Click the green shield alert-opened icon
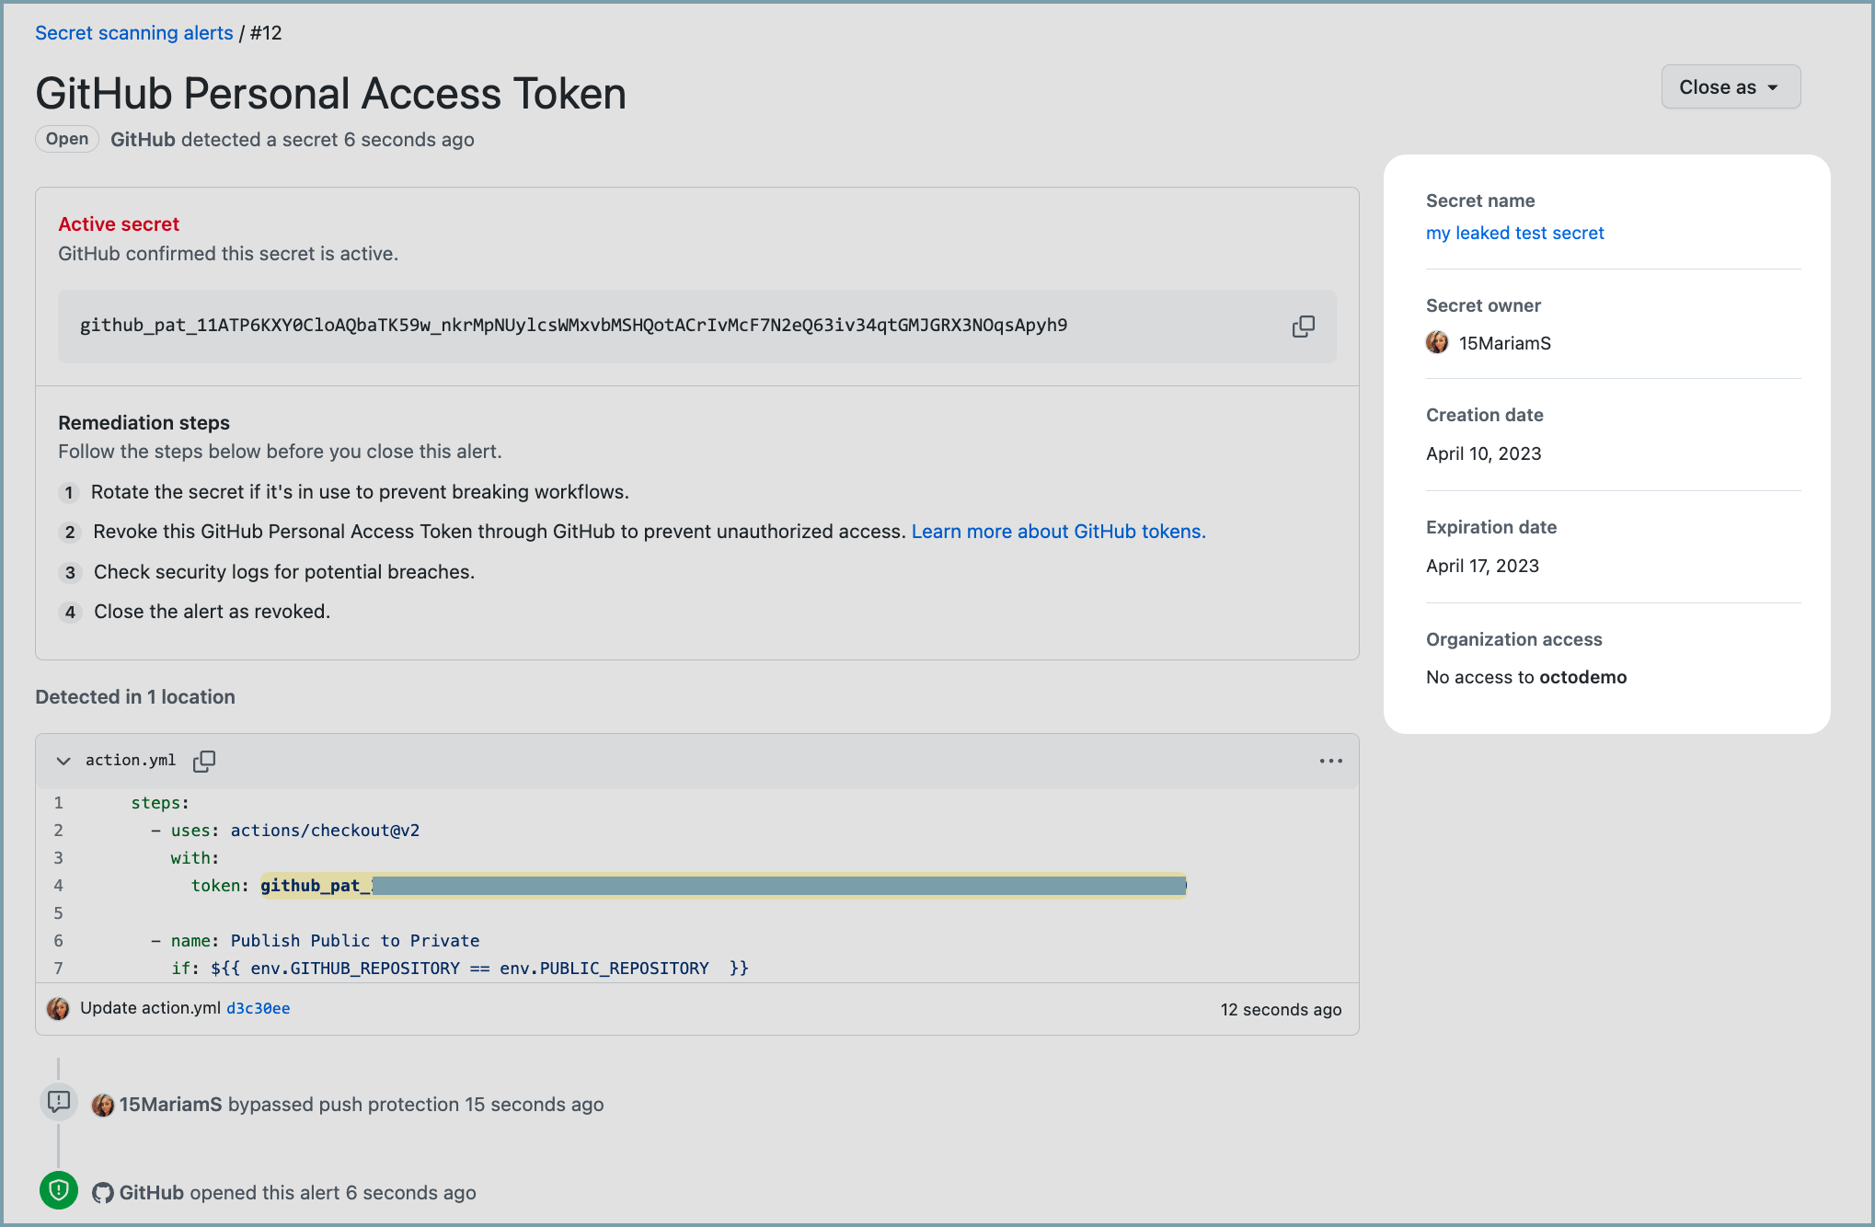This screenshot has height=1227, width=1875. pos(59,1191)
